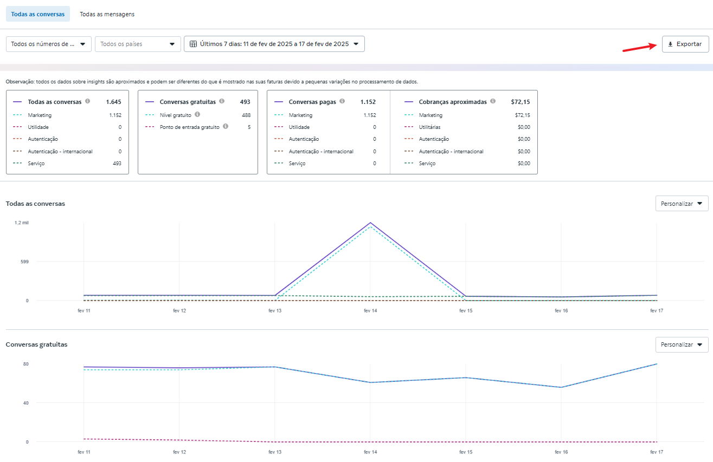Image resolution: width=713 pixels, height=462 pixels.
Task: Click the download icon in Exportar
Action: (671, 44)
